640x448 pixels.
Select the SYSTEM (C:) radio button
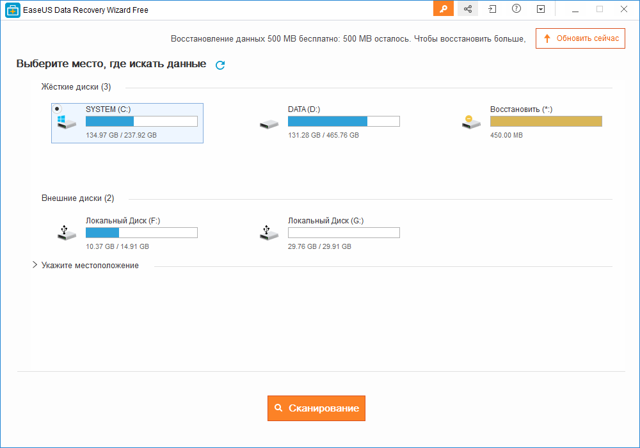click(x=57, y=109)
